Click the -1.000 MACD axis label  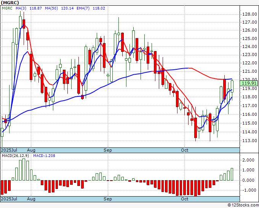[249, 190]
